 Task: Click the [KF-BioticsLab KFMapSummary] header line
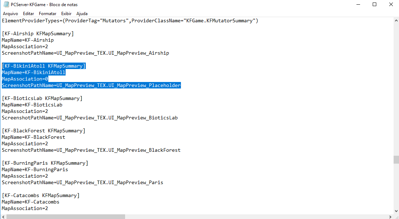42,98
